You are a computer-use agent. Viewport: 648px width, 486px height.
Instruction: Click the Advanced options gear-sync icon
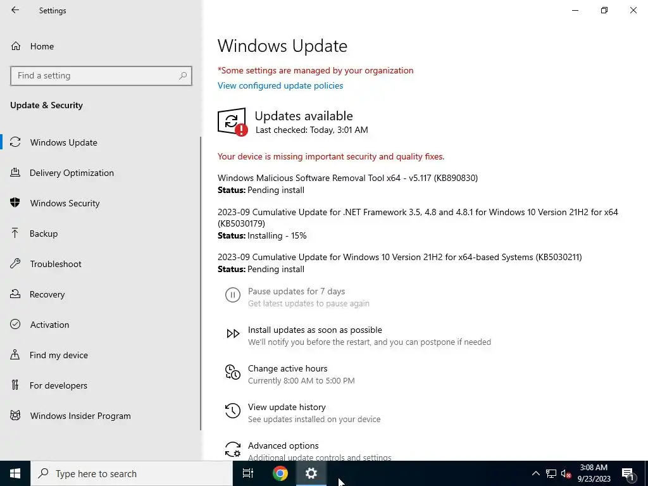233,449
